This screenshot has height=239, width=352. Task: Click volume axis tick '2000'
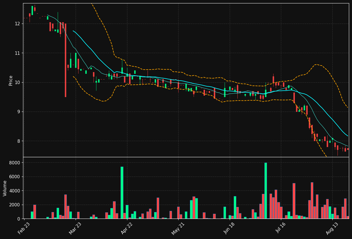tap(15, 205)
